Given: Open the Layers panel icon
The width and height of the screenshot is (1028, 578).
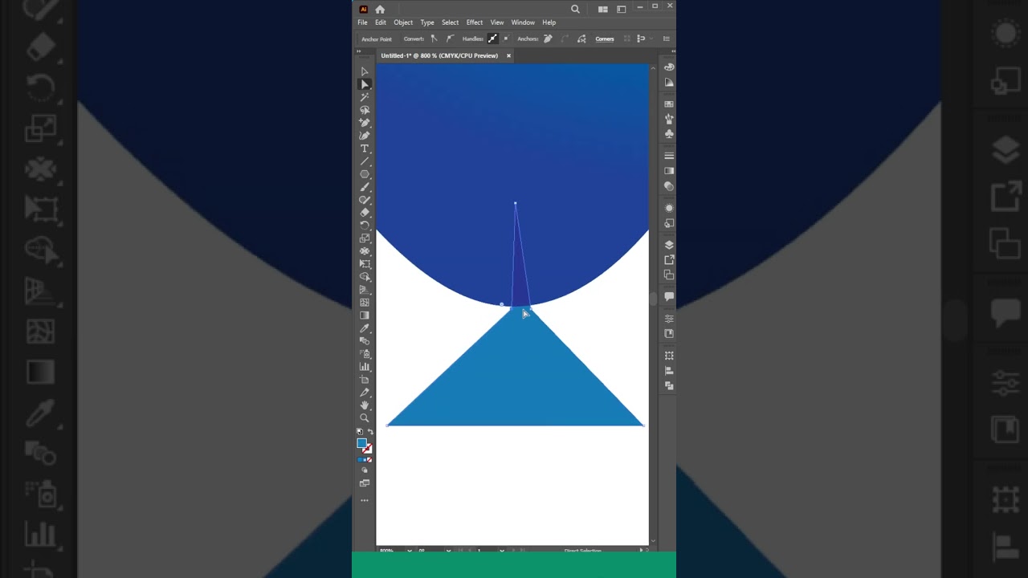Looking at the screenshot, I should click(x=669, y=245).
